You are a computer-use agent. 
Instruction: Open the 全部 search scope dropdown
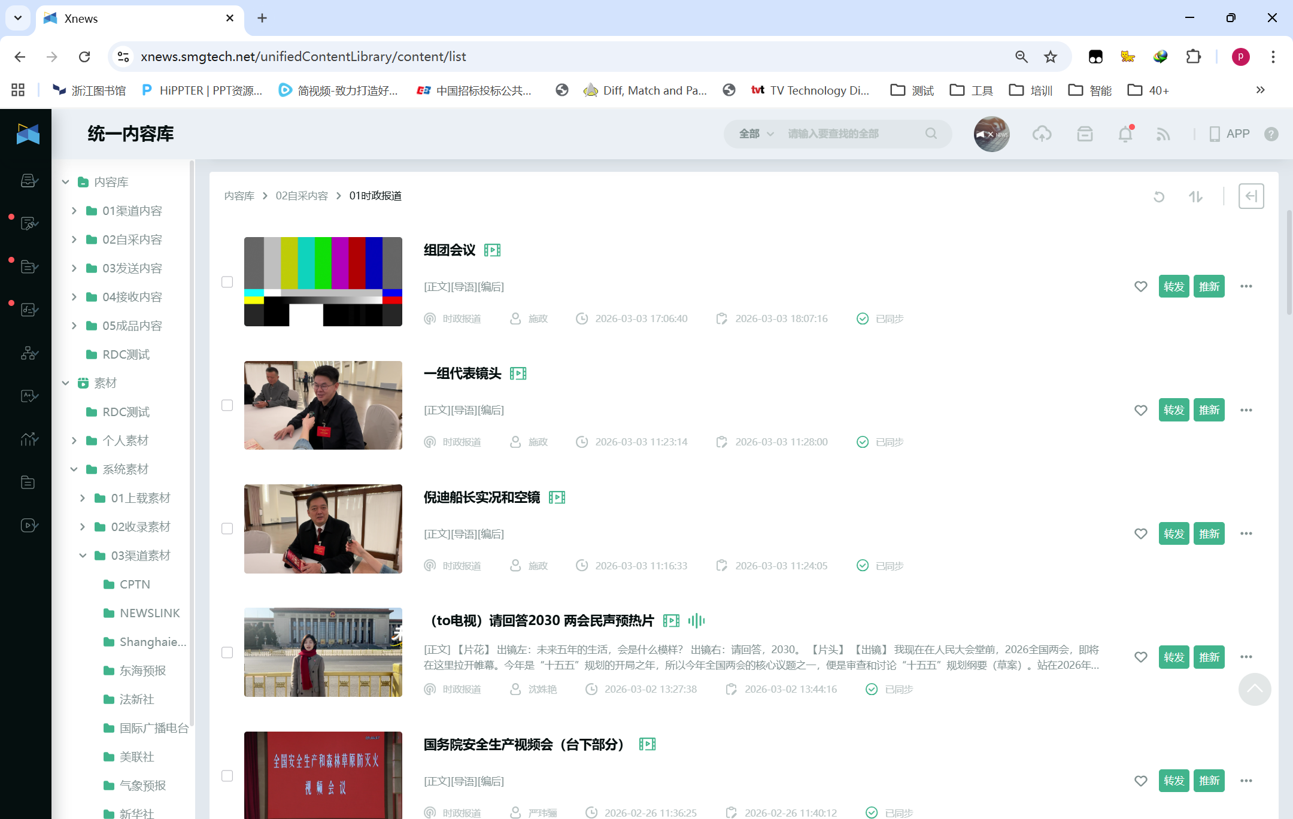[757, 134]
